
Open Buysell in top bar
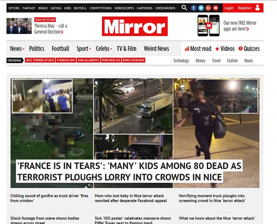pyautogui.click(x=80, y=8)
